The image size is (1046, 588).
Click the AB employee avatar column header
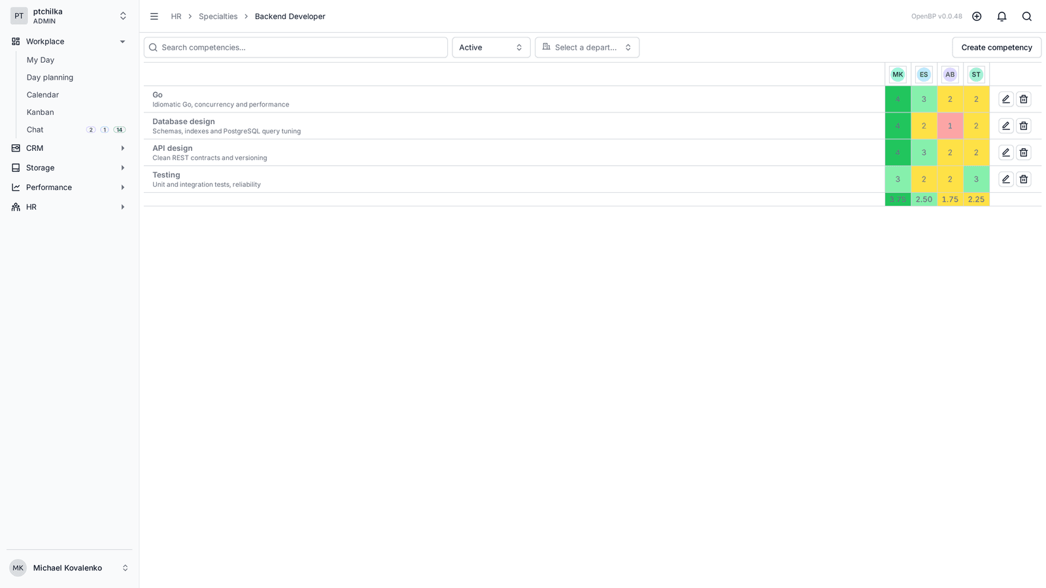(x=950, y=74)
